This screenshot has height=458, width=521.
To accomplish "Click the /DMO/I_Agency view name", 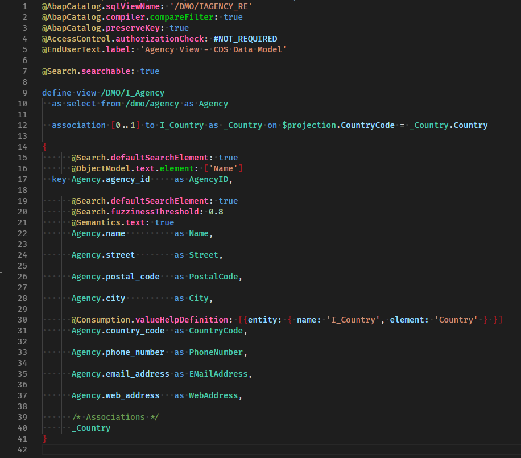I will tap(133, 93).
